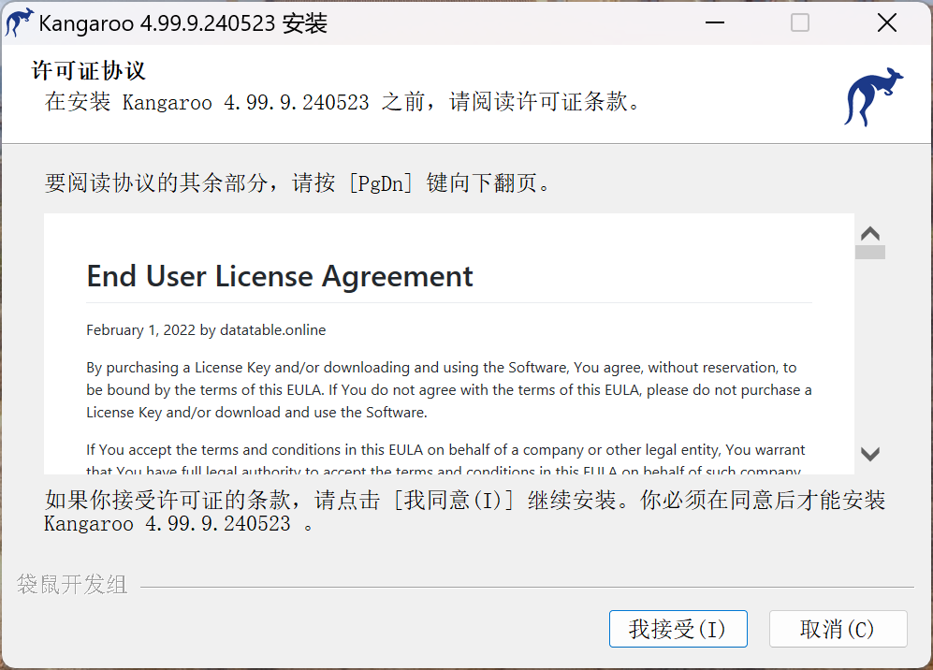Image resolution: width=933 pixels, height=670 pixels.
Task: Minimize the Kangaroo installer window
Action: click(x=714, y=22)
